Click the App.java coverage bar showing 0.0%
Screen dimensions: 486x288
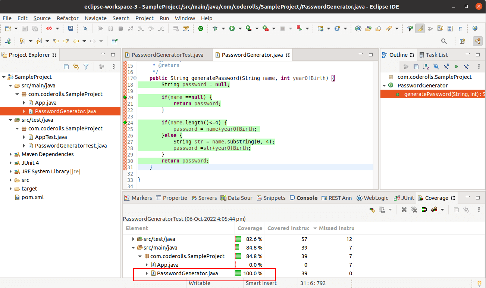pyautogui.click(x=238, y=265)
